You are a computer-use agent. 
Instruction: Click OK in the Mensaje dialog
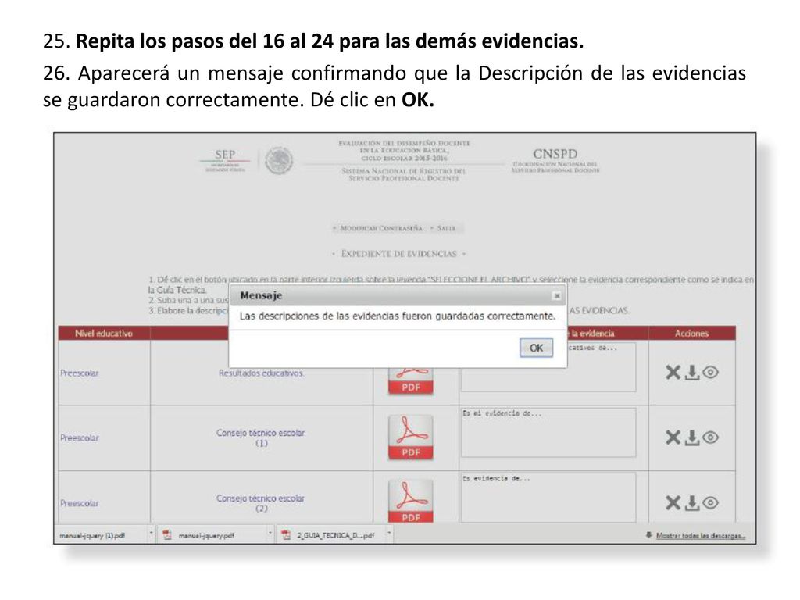(x=536, y=348)
